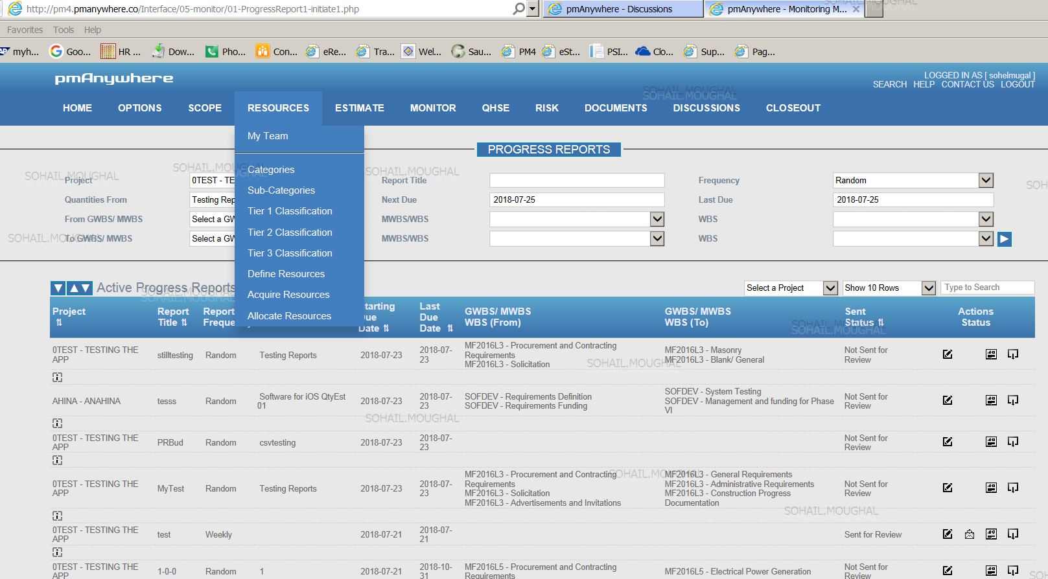Click the CONTACT US link
This screenshot has height=579, width=1048.
pos(967,85)
